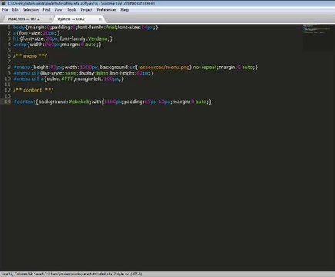Open the Selection menu
335x277 pixels.
pyautogui.click(x=31, y=10)
